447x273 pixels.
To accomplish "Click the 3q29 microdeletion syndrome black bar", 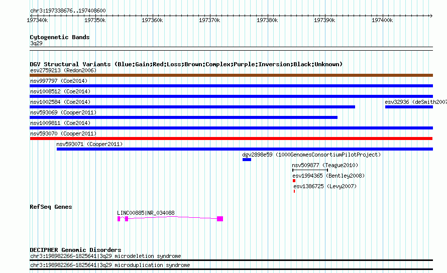I will tap(231, 260).
